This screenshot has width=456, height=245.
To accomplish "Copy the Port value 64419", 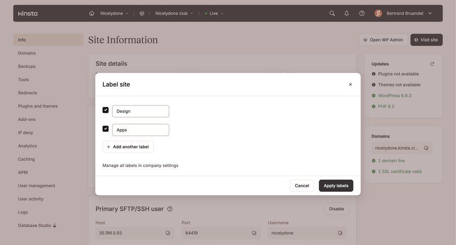I will [x=254, y=233].
